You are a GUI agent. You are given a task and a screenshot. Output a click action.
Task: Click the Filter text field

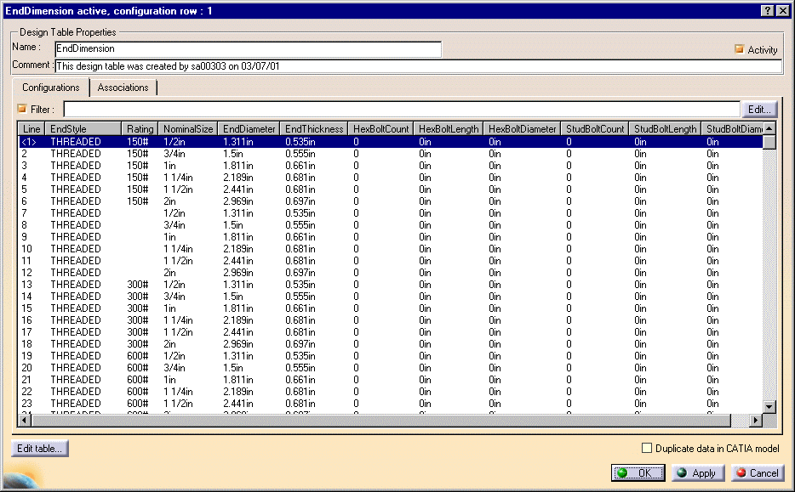[x=402, y=110]
